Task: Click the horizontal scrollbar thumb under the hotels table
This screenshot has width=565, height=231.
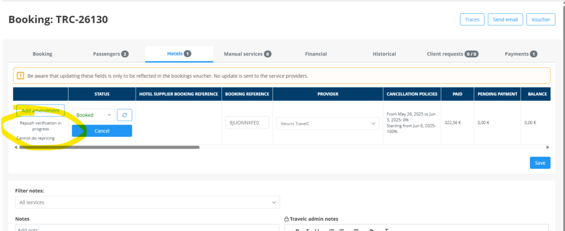Action: pos(109,147)
